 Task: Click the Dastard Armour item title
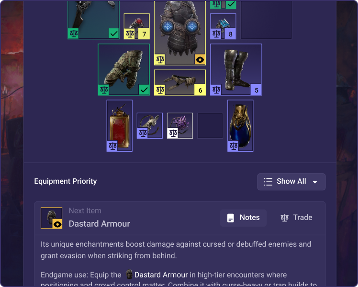point(100,224)
